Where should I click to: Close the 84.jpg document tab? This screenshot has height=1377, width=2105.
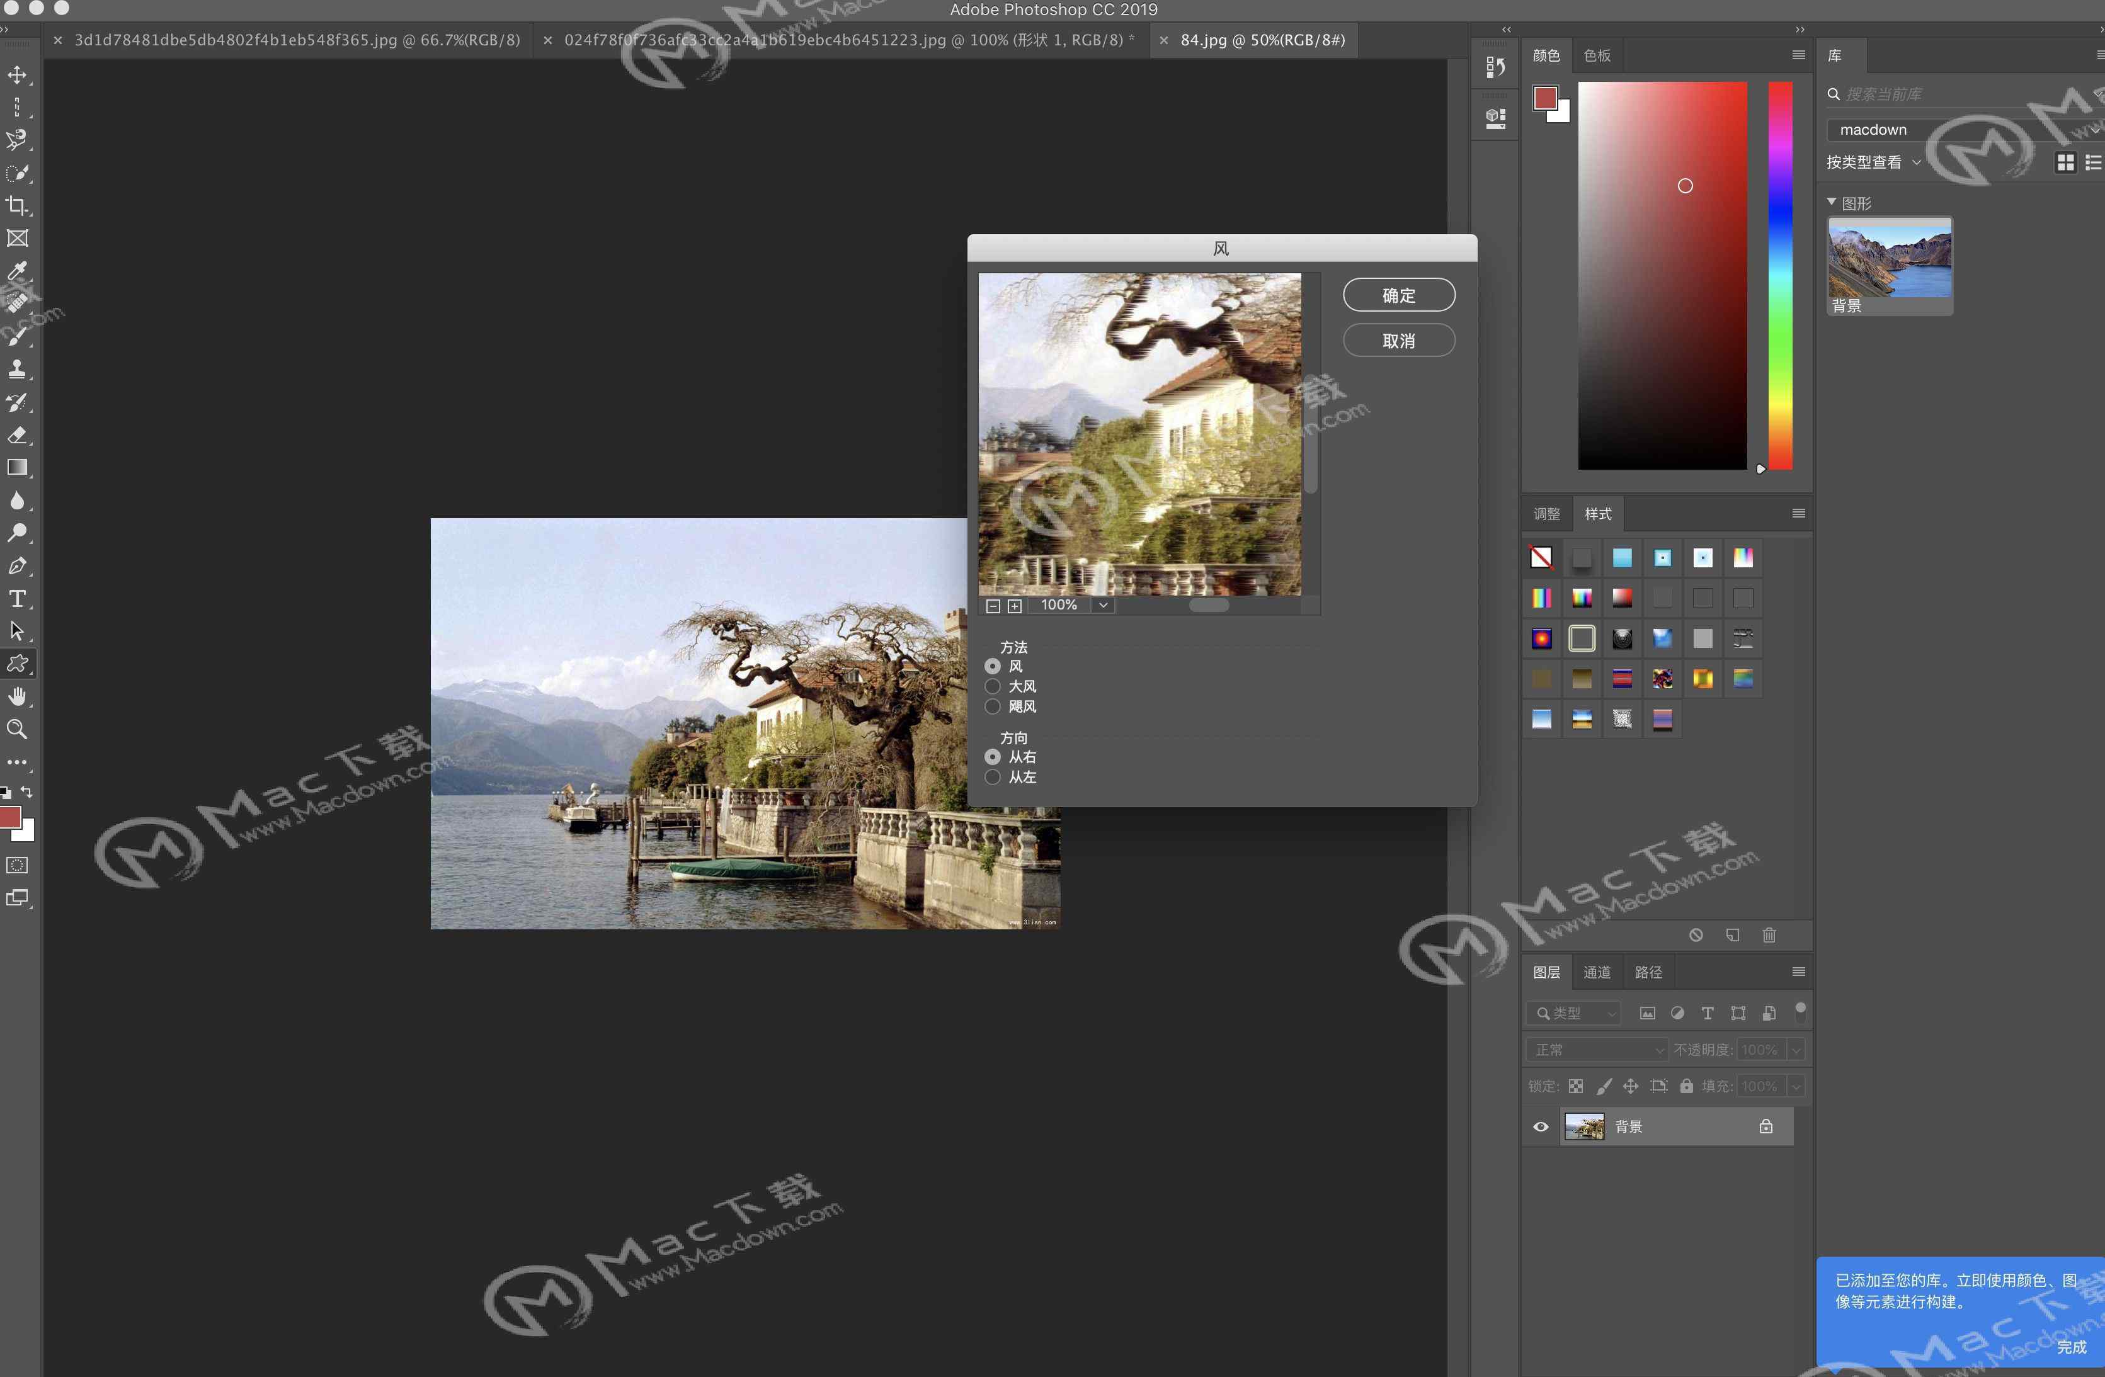[x=1164, y=40]
